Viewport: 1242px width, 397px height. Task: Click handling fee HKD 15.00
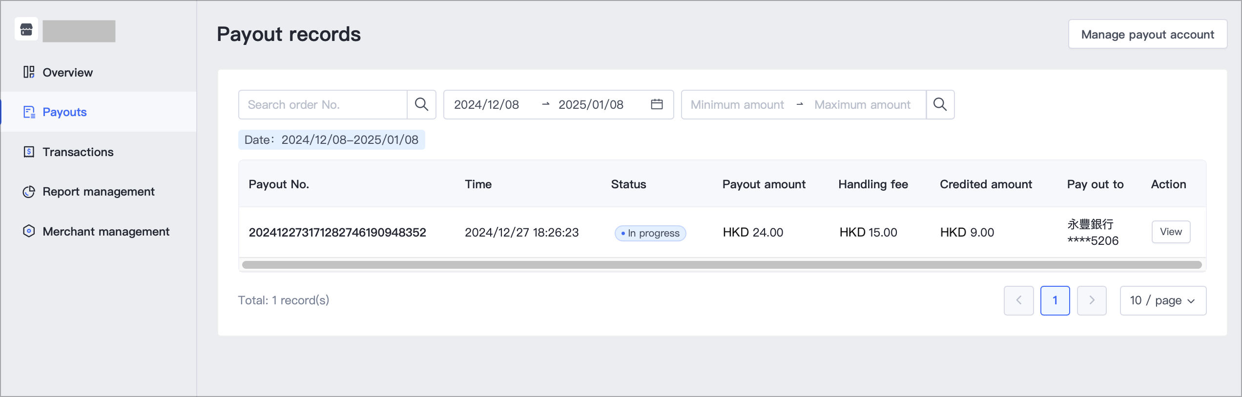click(x=868, y=232)
